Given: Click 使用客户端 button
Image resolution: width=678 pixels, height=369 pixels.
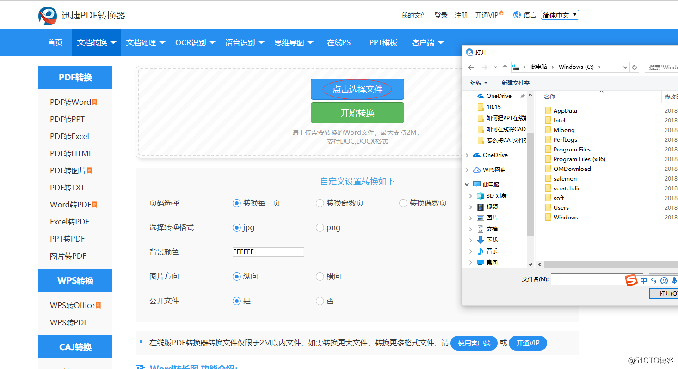Looking at the screenshot, I should 474,343.
